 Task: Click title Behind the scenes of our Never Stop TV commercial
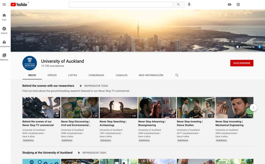[x=38, y=123]
